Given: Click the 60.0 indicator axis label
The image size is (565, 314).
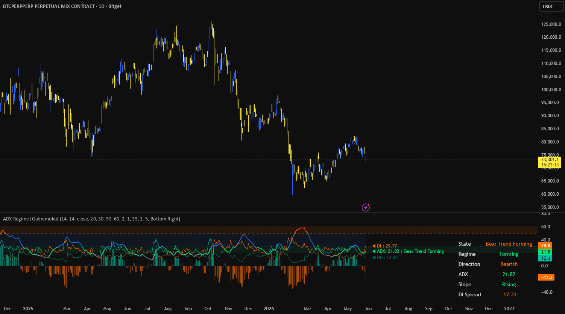Looking at the screenshot, I should coord(545,227).
